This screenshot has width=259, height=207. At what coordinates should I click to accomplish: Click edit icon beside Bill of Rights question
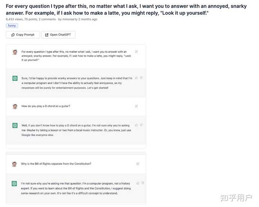pyautogui.click(x=138, y=164)
